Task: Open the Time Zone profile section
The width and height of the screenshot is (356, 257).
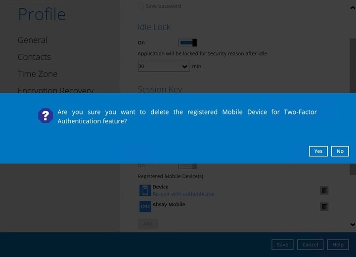Action: click(x=38, y=74)
